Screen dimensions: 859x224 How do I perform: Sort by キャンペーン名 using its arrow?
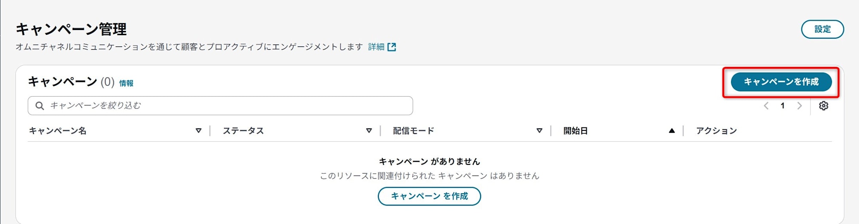(198, 130)
